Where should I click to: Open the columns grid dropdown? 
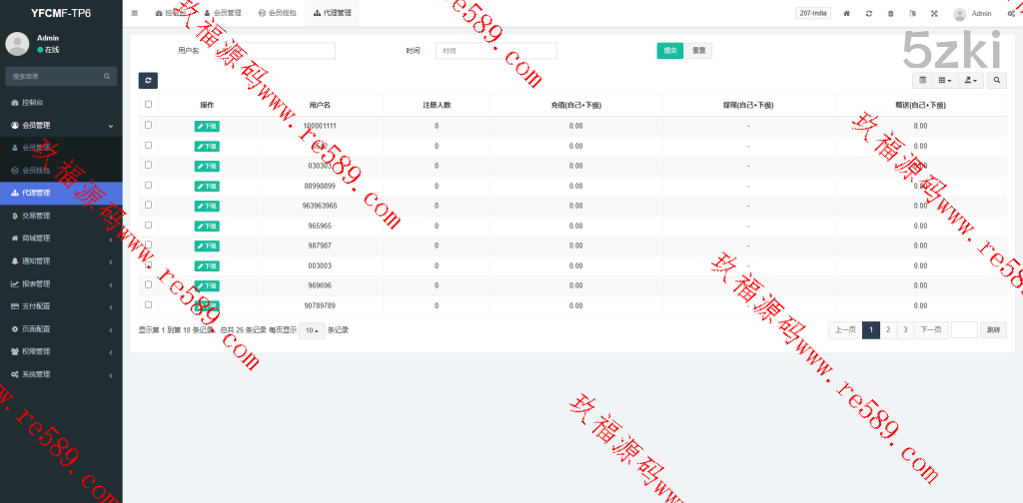[x=944, y=81]
